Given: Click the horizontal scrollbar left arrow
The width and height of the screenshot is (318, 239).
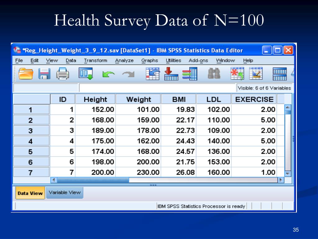Looking at the screenshot, I should [54, 180].
